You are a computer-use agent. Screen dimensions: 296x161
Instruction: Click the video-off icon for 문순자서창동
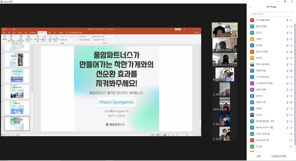pyautogui.click(x=291, y=52)
